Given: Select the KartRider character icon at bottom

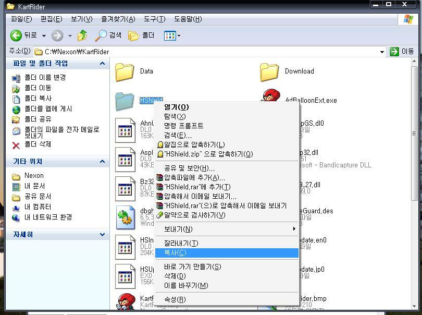Looking at the screenshot, I should point(127,301).
